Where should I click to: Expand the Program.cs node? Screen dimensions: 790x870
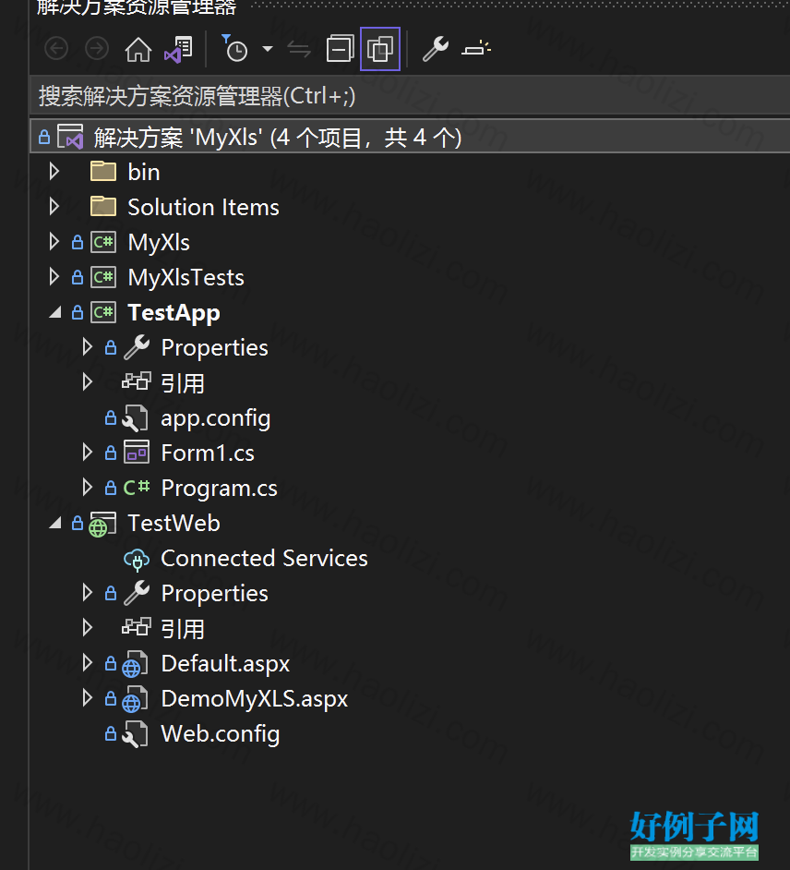(x=88, y=487)
